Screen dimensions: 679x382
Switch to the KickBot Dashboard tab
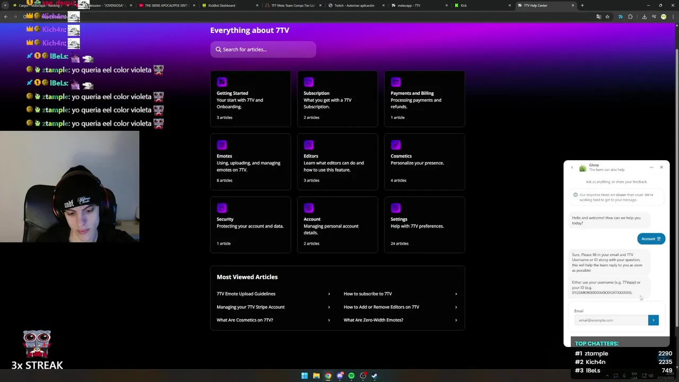[228, 5]
